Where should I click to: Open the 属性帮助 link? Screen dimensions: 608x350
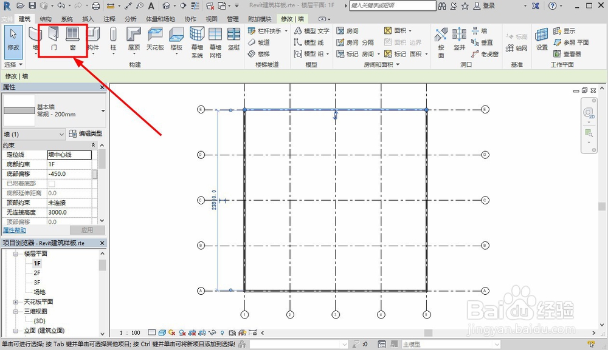(x=15, y=230)
